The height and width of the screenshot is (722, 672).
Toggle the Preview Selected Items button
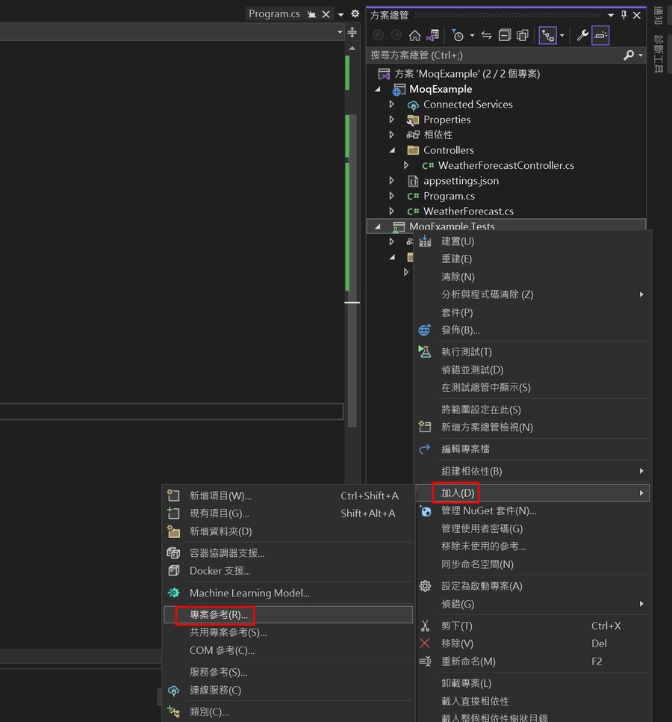600,35
